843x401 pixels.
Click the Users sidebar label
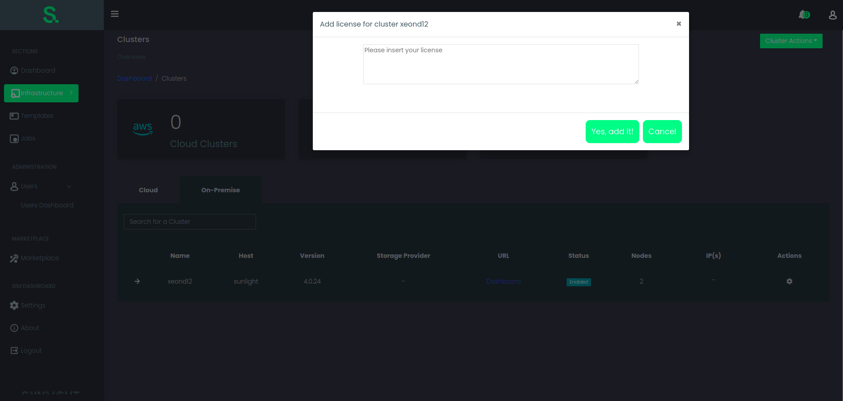pos(29,186)
